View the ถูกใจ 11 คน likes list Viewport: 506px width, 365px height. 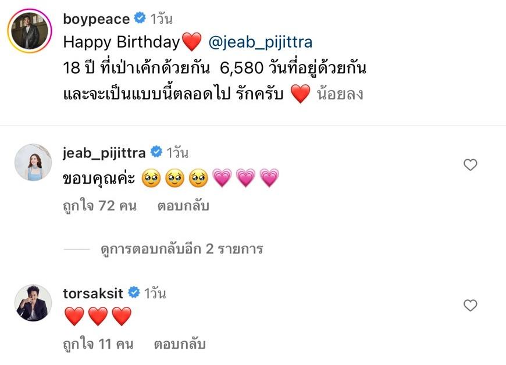[98, 344]
